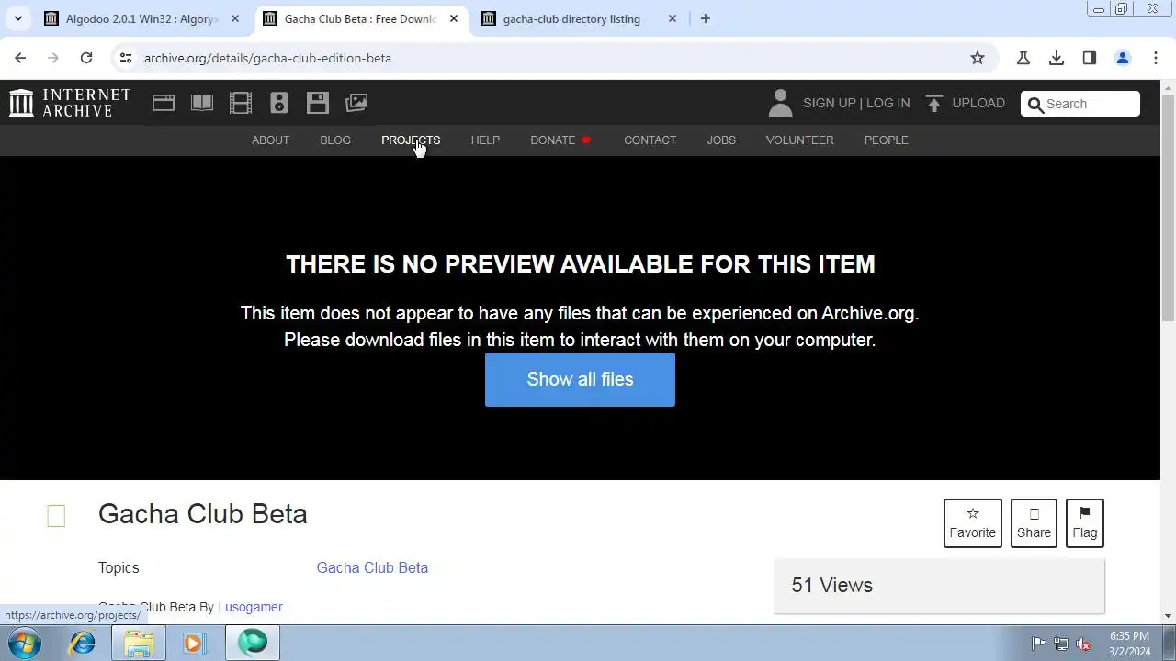Open the Images icon
This screenshot has width=1176, height=661.
[356, 103]
